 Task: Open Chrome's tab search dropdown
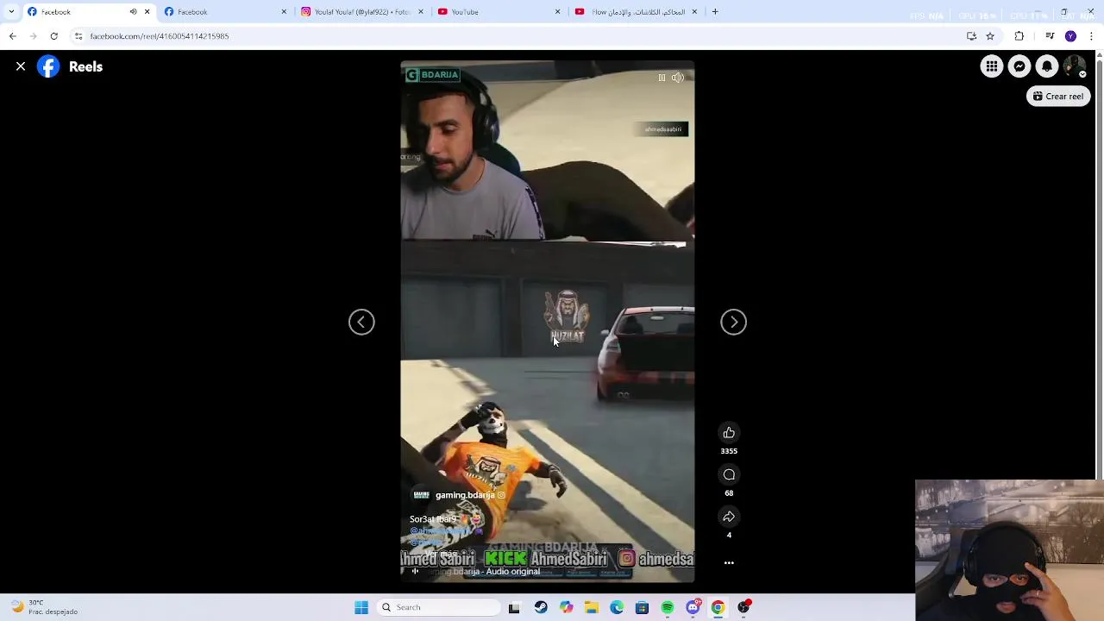point(11,12)
